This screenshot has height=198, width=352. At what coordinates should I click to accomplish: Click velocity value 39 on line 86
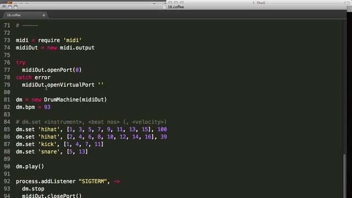click(164, 137)
